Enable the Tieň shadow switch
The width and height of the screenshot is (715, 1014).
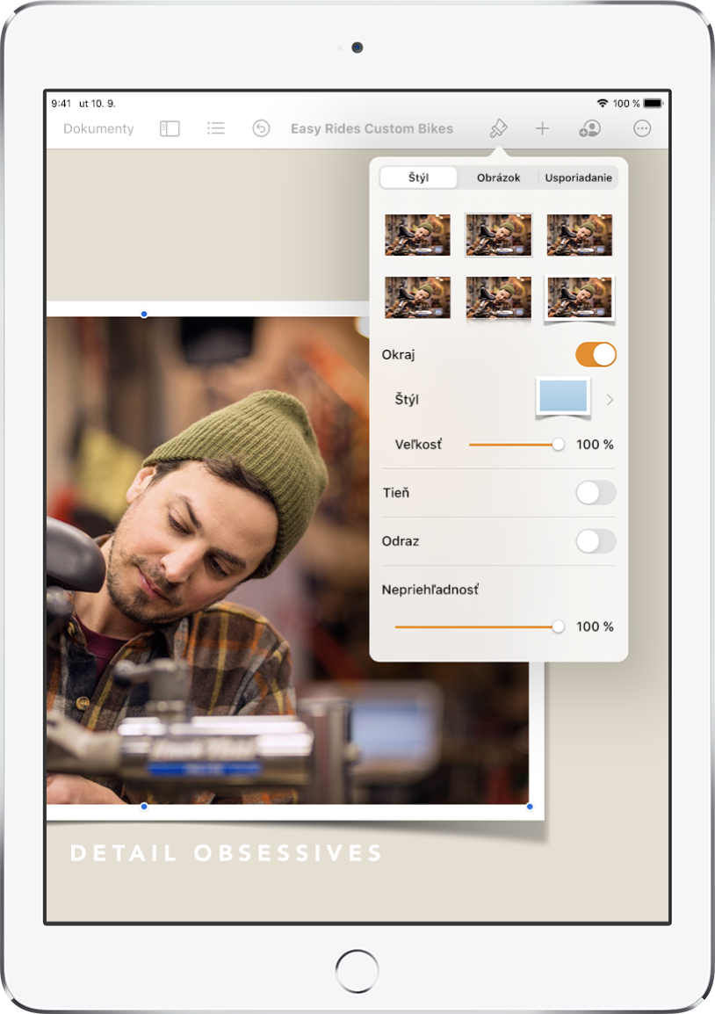596,493
